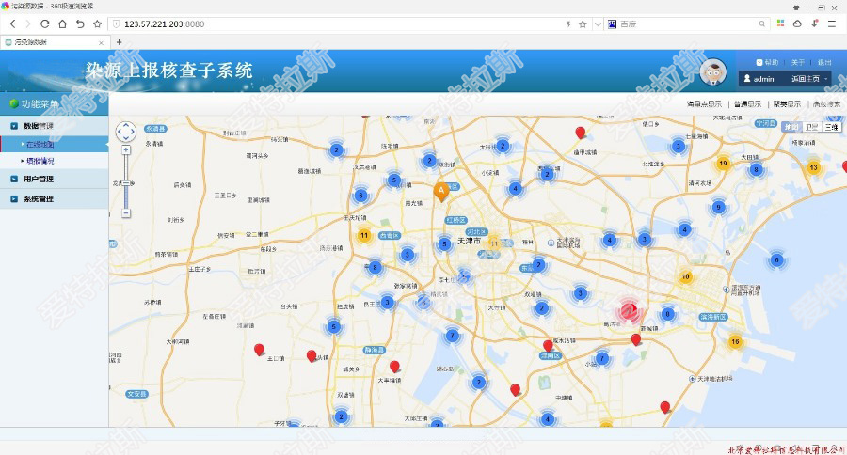847x455 pixels.
Task: Click the map zoom out minus button
Action: pyautogui.click(x=126, y=213)
